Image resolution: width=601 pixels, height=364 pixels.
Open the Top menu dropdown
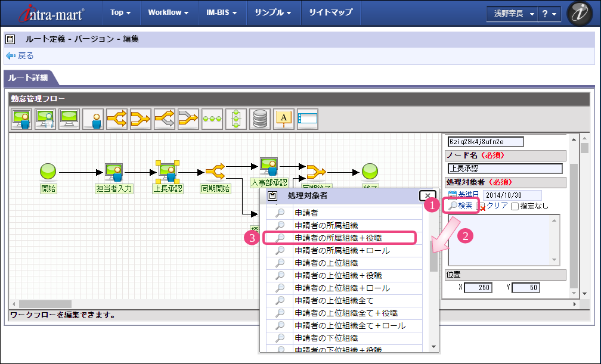pos(120,13)
